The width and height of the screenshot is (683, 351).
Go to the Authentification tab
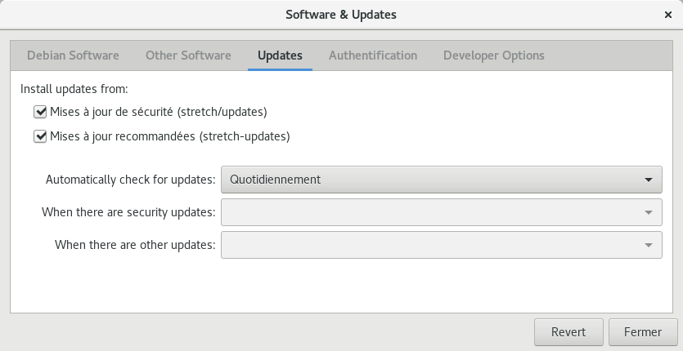[x=373, y=56]
